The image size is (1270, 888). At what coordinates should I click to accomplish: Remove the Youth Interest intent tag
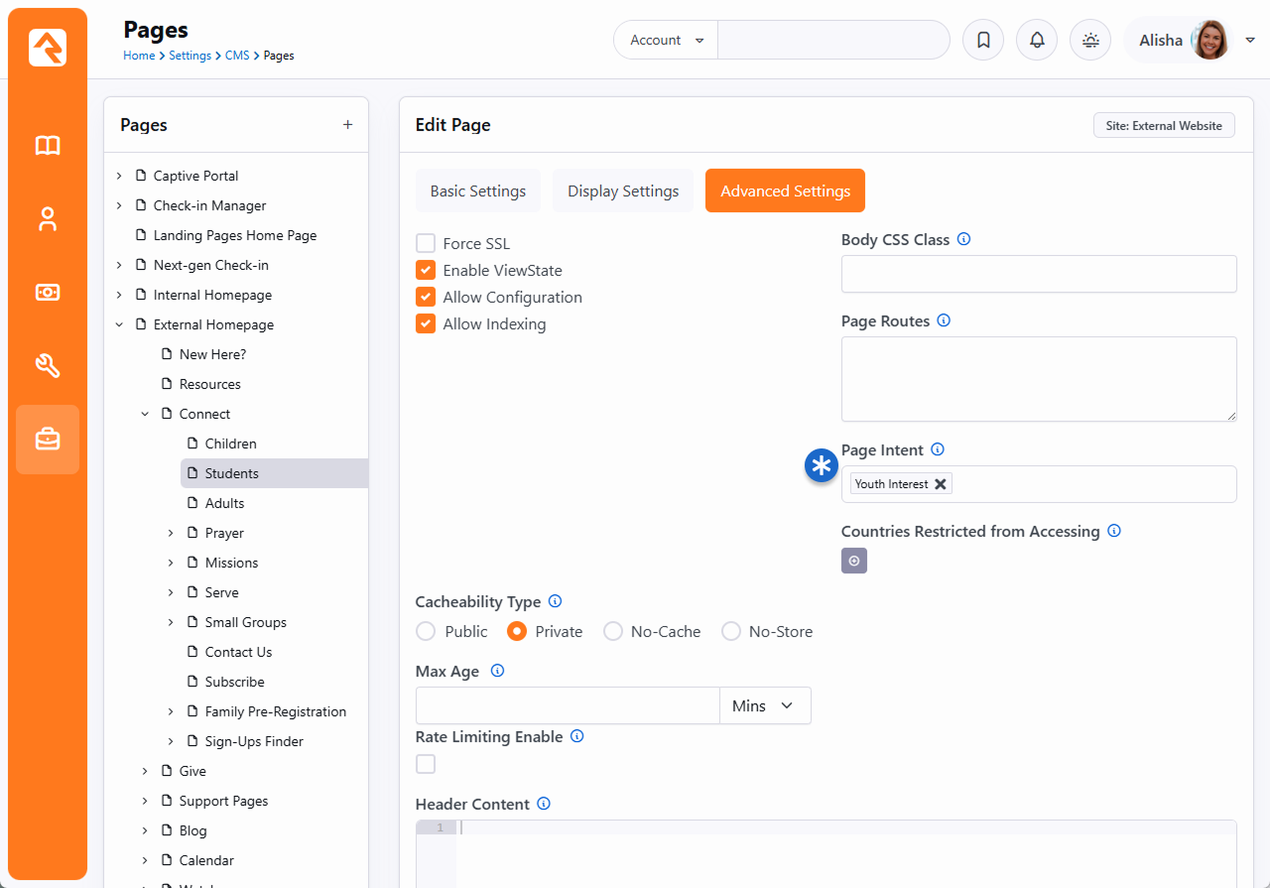click(941, 484)
